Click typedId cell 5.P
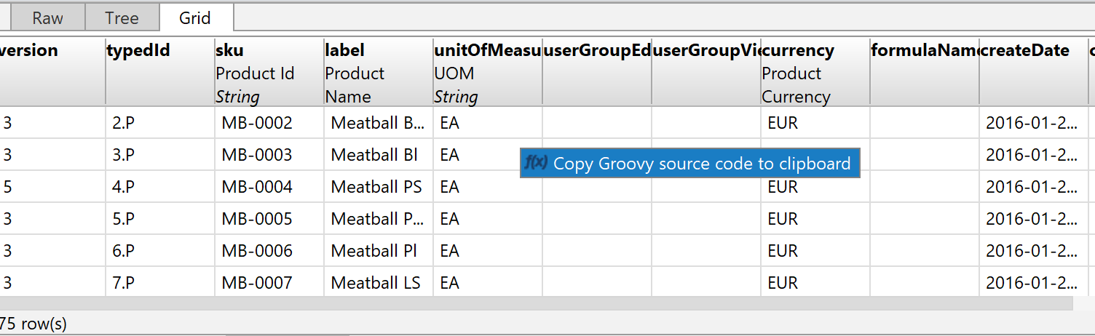The width and height of the screenshot is (1095, 336). [124, 219]
